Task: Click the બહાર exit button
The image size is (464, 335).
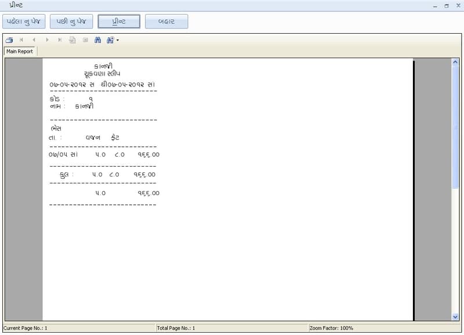Action: point(167,21)
